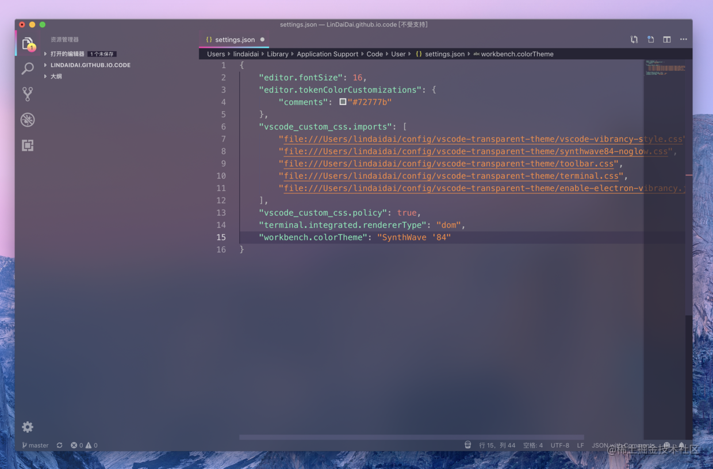Click the braces file icon on settings.json tab
713x469 pixels.
pos(209,40)
